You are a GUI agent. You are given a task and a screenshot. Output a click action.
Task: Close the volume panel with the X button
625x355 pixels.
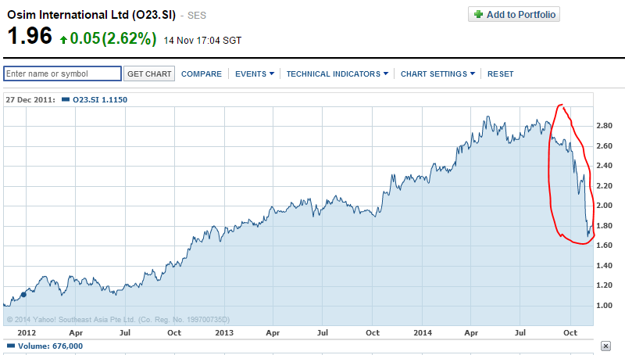coord(605,346)
